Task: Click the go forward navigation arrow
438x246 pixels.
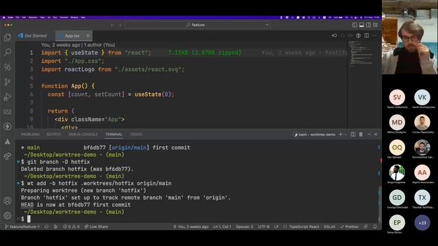Action: (x=120, y=25)
